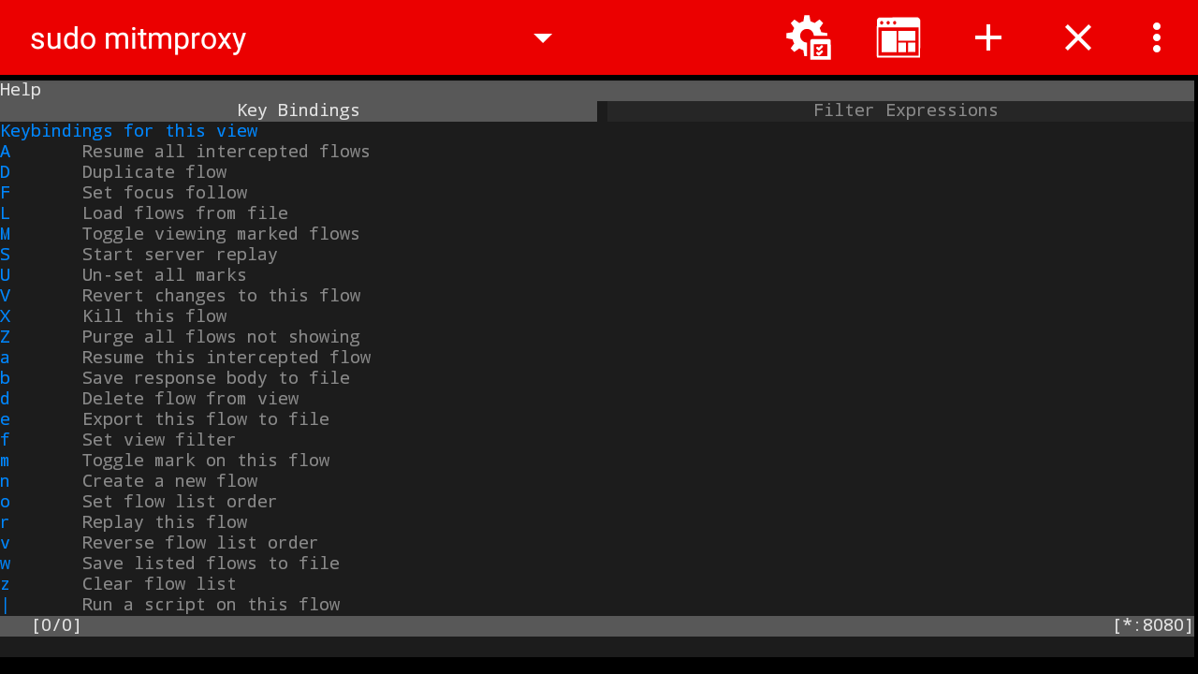Screen dimensions: 1198x674
Task: Click the Help title bar text
Action: tap(21, 90)
